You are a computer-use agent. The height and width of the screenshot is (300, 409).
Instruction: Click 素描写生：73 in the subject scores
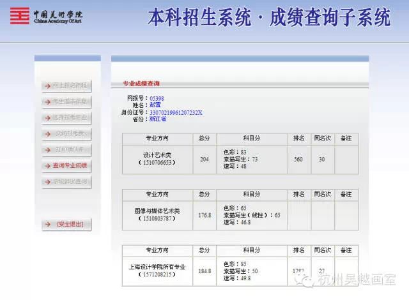pyautogui.click(x=240, y=159)
